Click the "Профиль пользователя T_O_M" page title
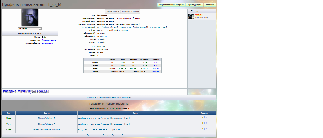Viewport: 323px width, 138px height. tap(31, 4)
